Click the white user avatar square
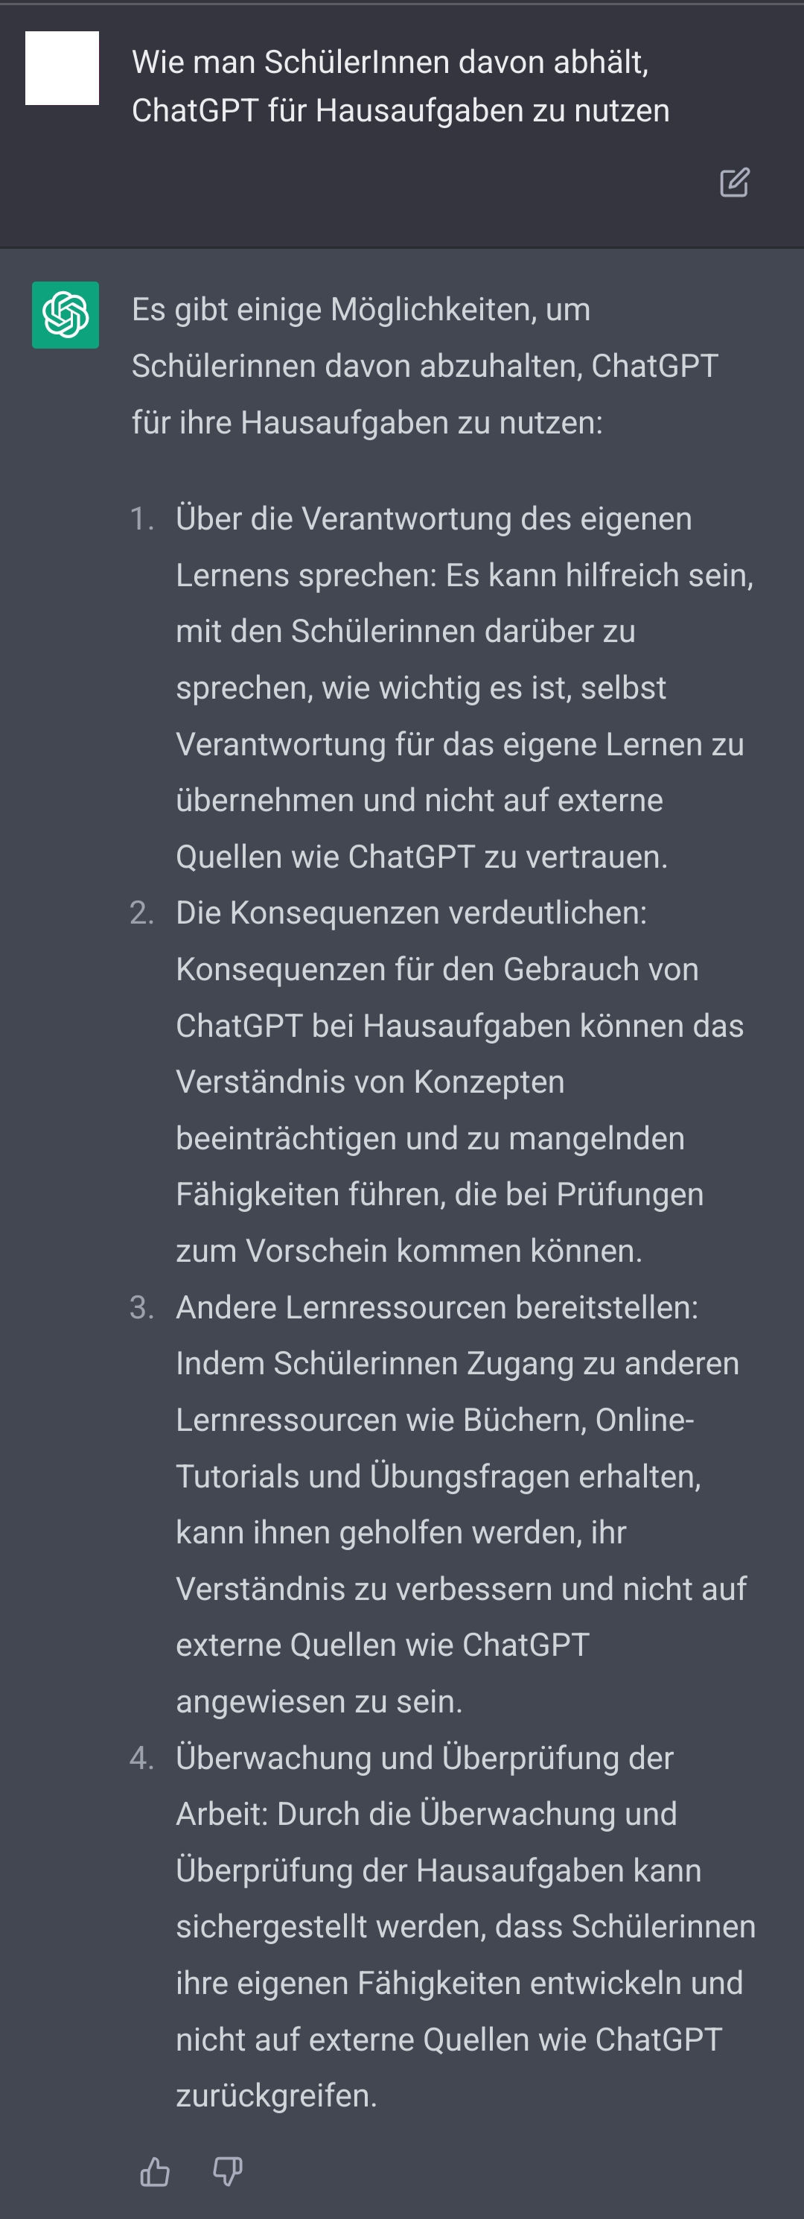This screenshot has height=2219, width=804. tap(62, 68)
